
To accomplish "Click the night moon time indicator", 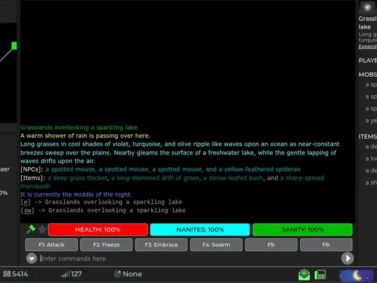I will (x=356, y=275).
